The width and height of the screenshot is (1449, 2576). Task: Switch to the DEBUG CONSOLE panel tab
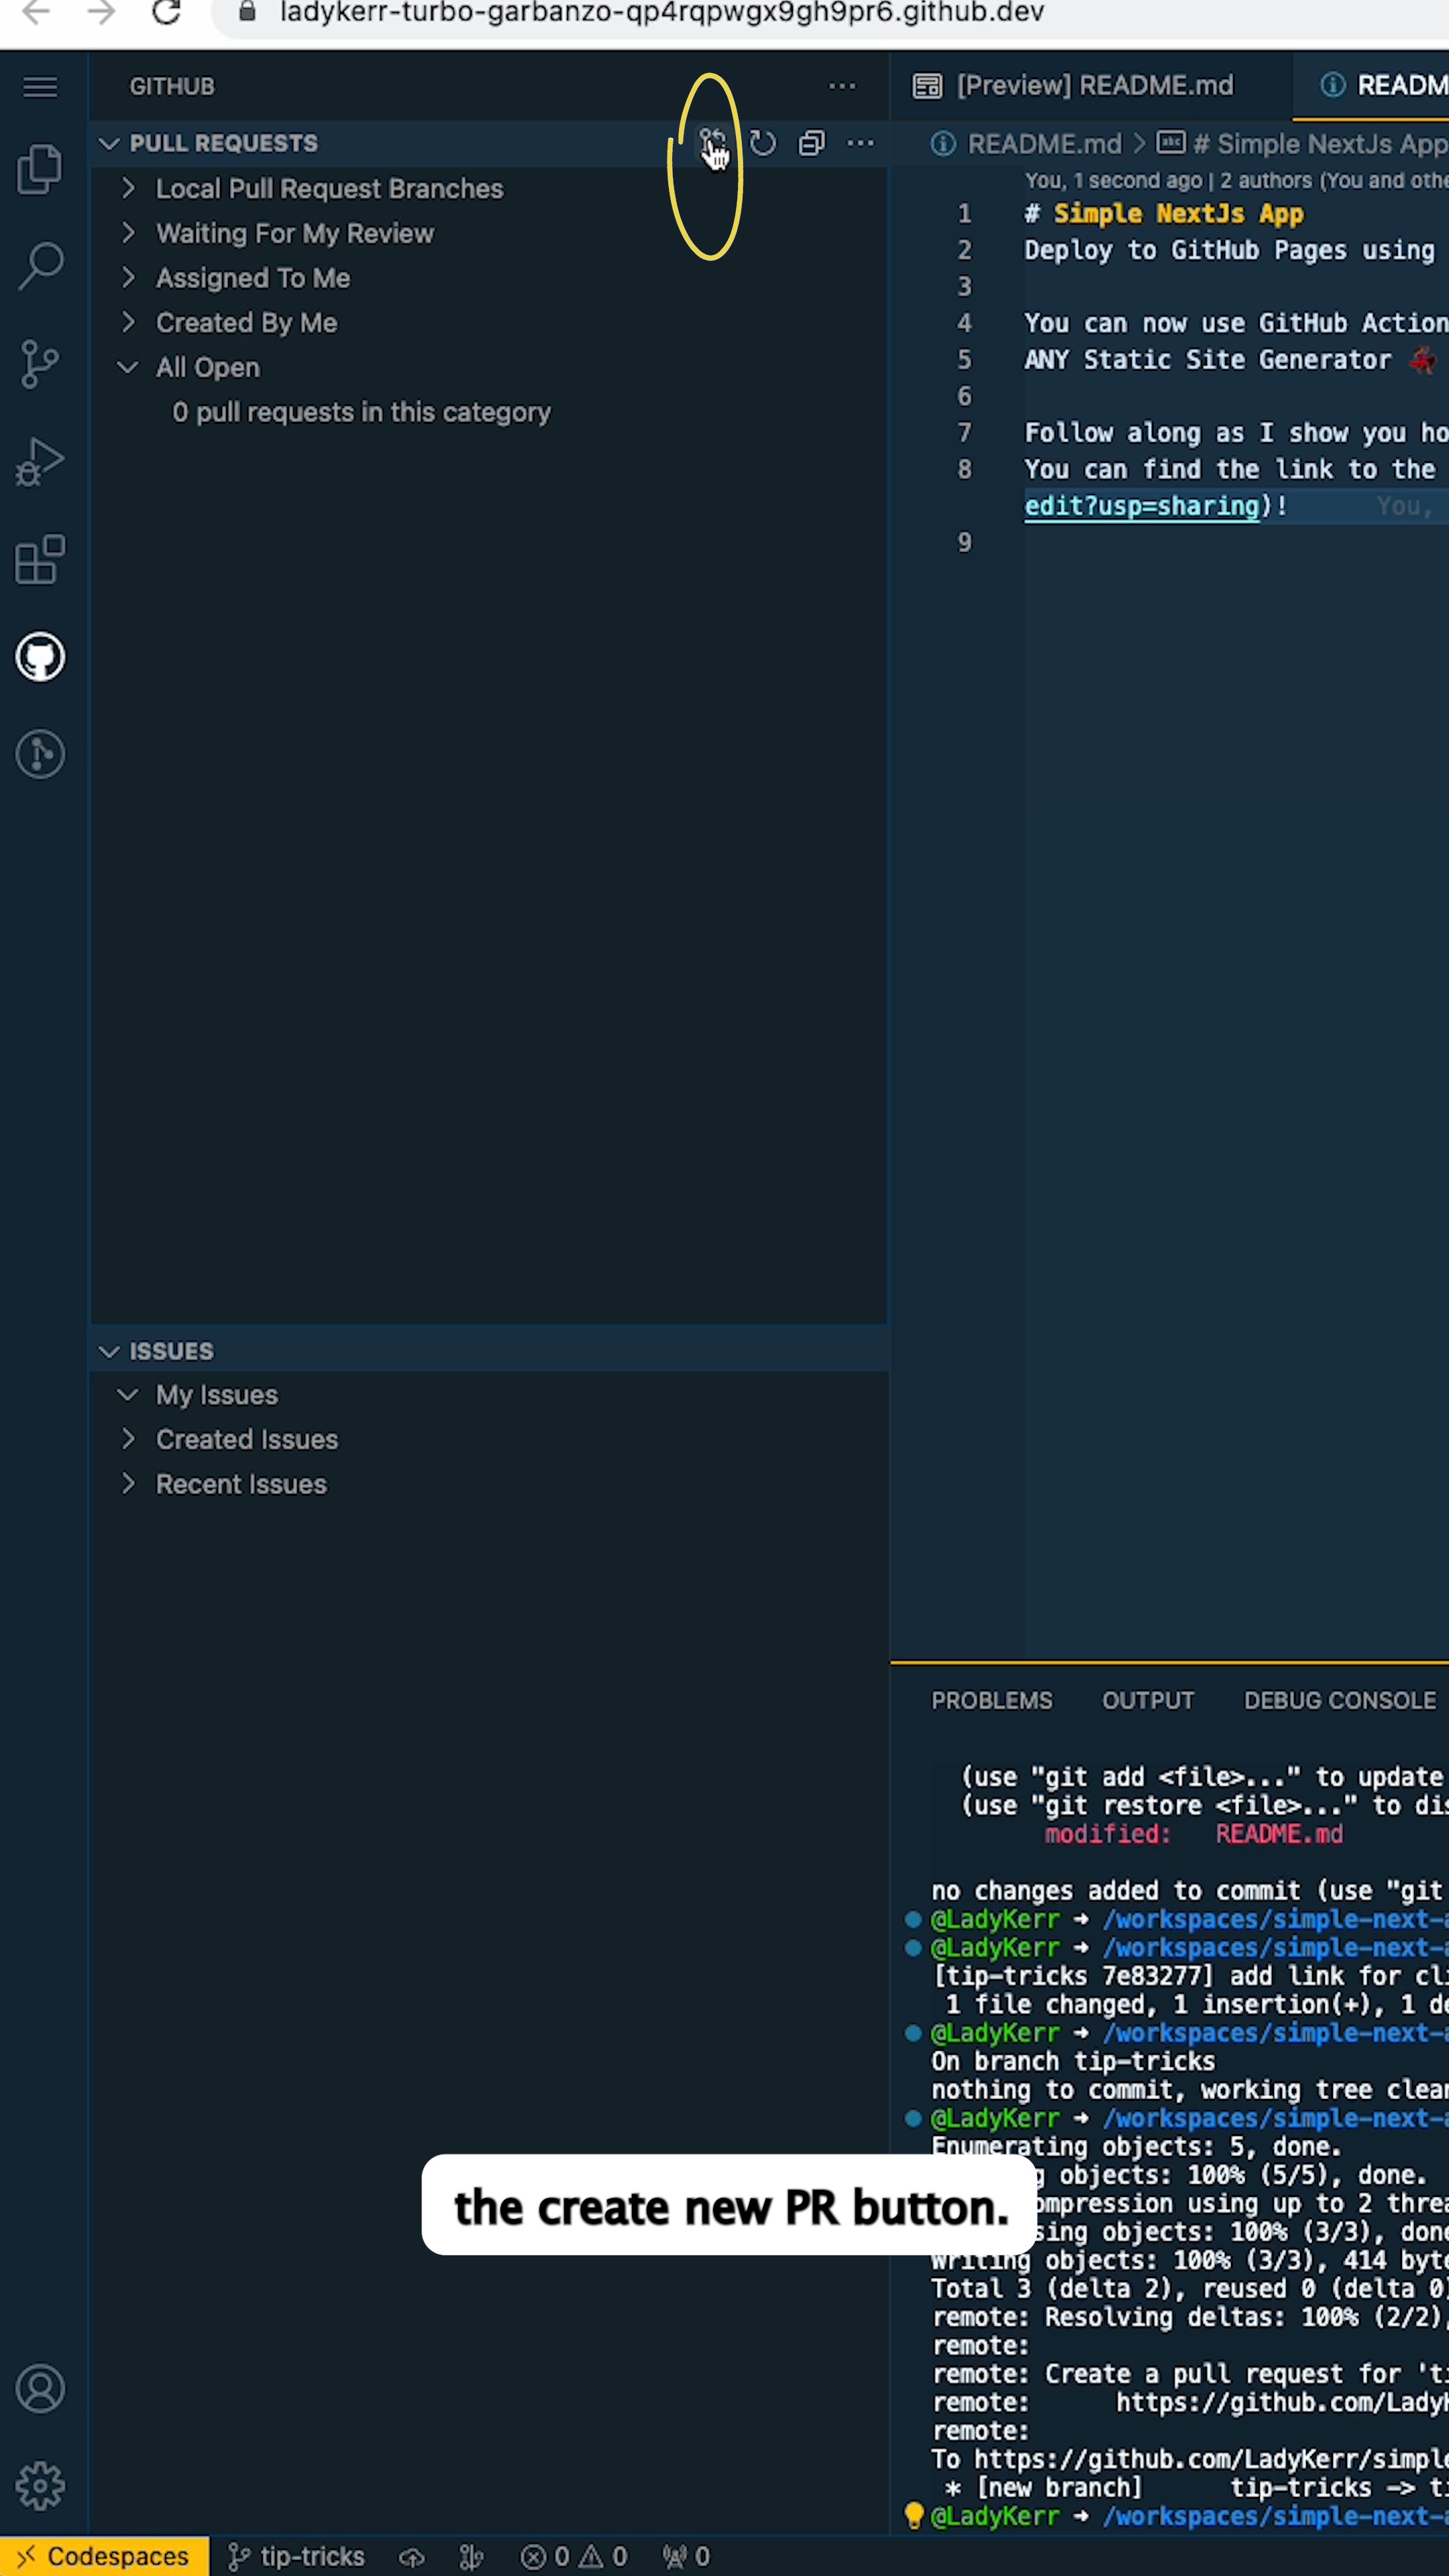(1339, 1700)
